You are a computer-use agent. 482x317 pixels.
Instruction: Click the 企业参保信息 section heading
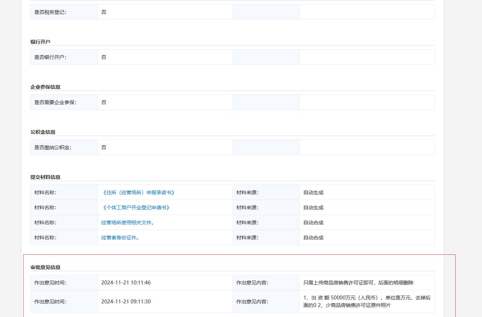click(x=45, y=87)
